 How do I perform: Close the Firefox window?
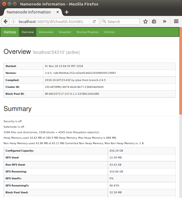coord(4,4)
